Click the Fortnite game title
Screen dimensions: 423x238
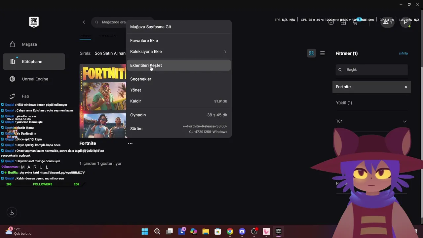[88, 143]
